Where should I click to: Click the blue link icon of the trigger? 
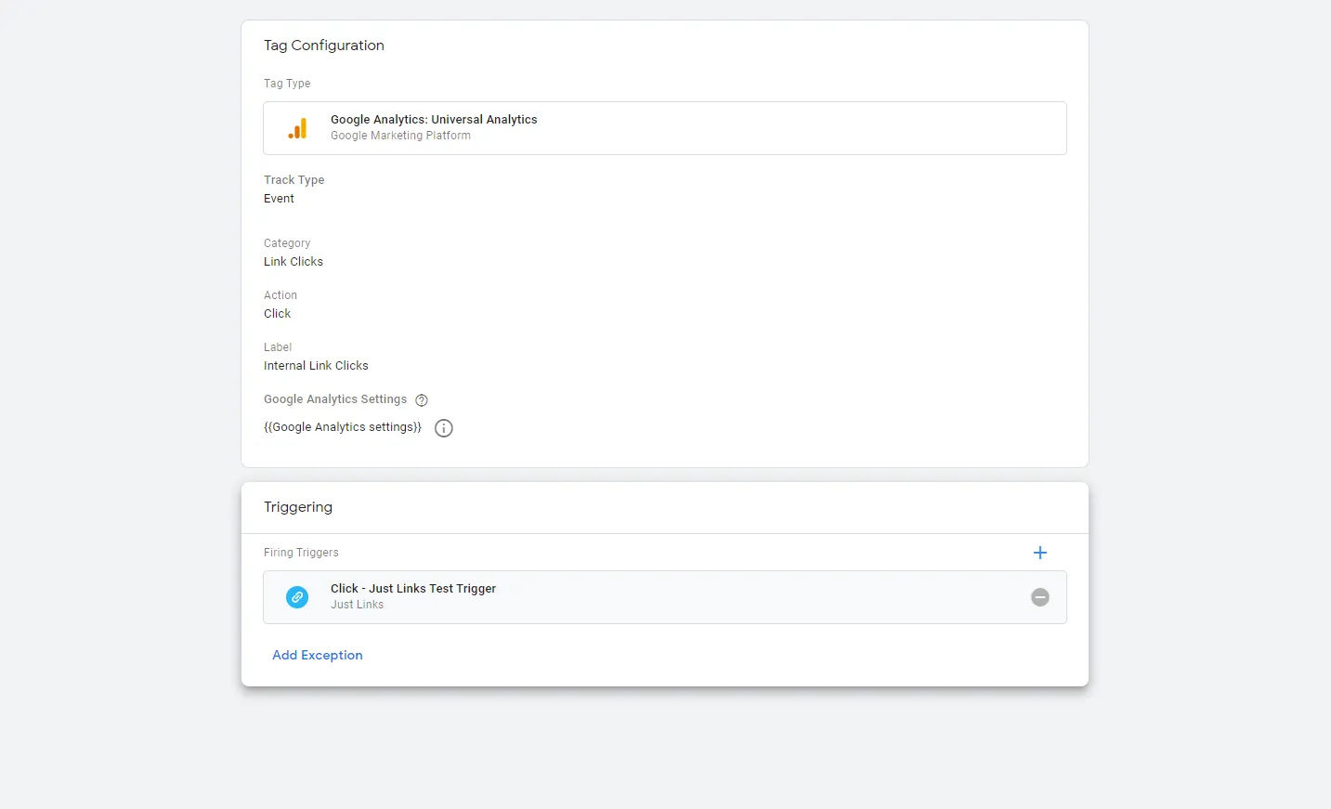coord(297,597)
